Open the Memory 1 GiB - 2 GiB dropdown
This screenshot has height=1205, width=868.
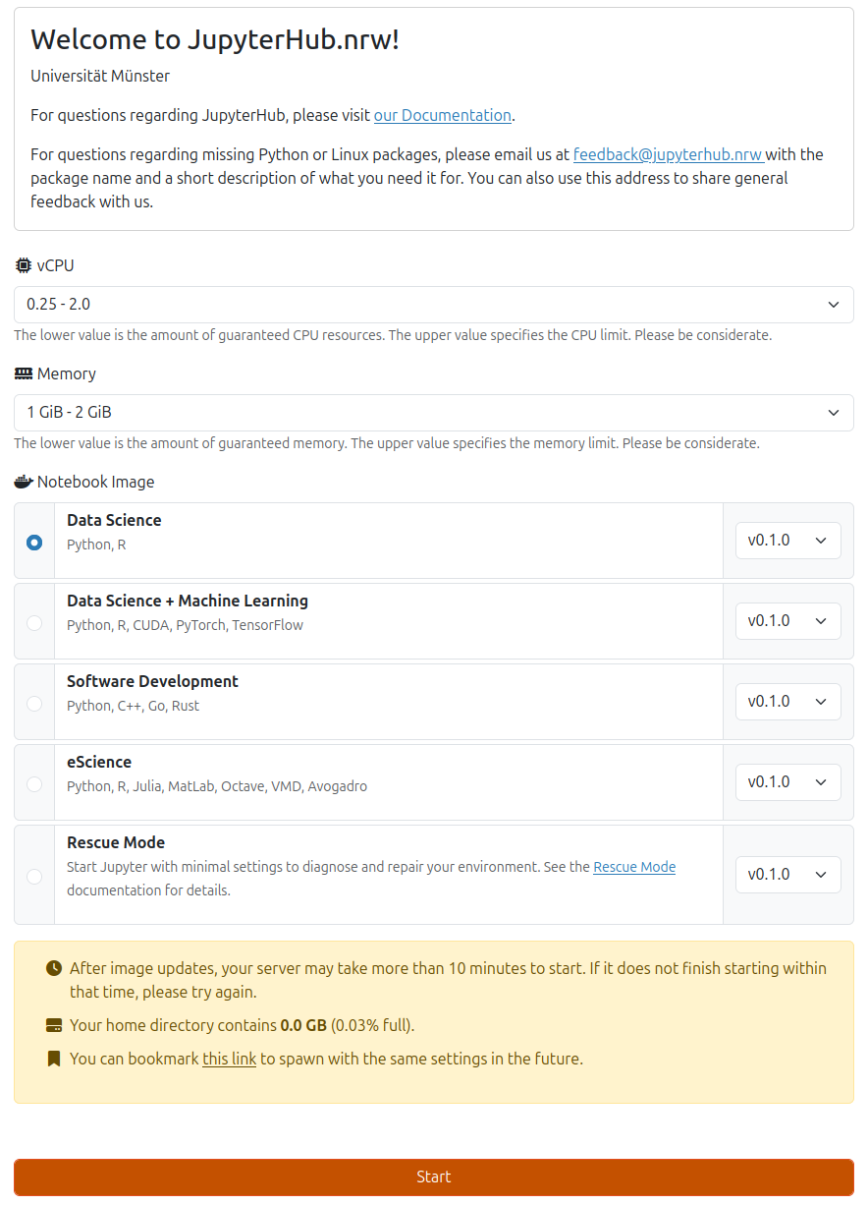click(x=434, y=413)
